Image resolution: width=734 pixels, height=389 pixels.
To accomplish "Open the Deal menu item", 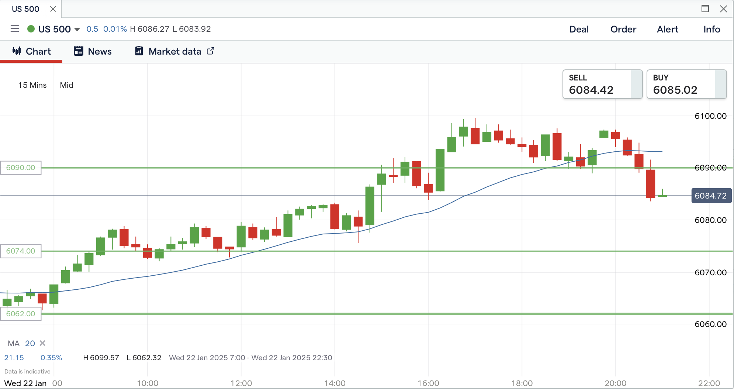I will point(579,29).
